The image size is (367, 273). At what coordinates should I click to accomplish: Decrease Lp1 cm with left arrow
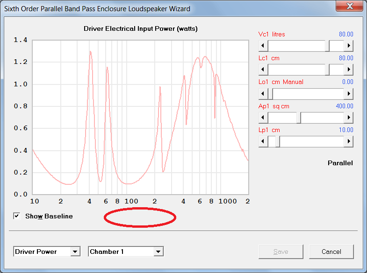[263, 141]
